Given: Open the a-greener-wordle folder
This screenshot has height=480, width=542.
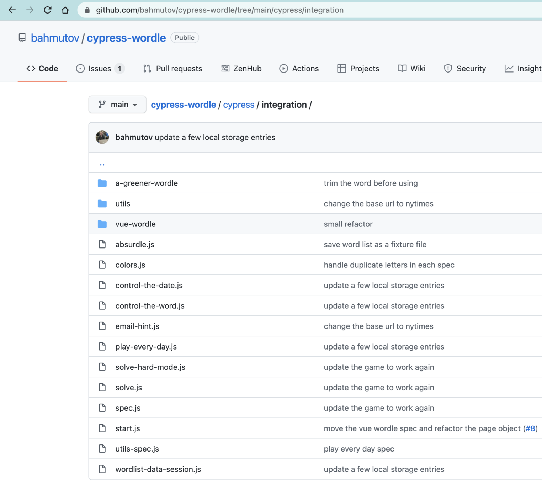Looking at the screenshot, I should (147, 183).
